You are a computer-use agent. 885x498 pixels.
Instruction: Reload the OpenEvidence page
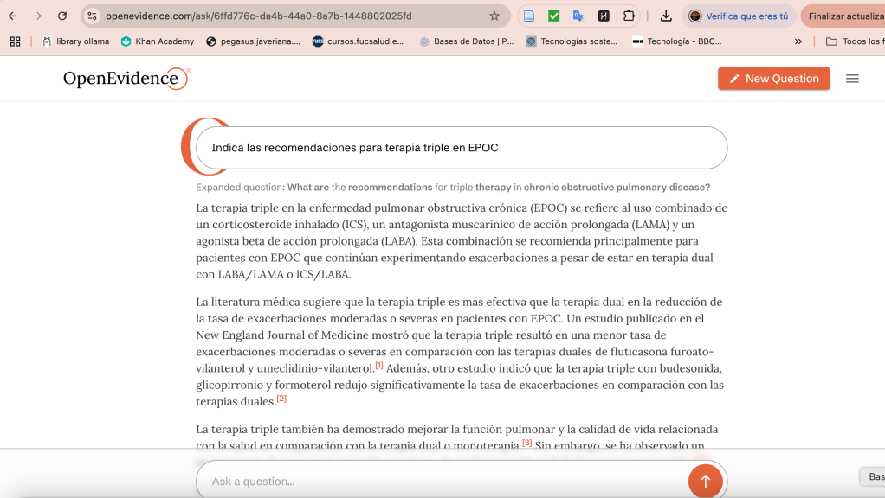pos(62,16)
